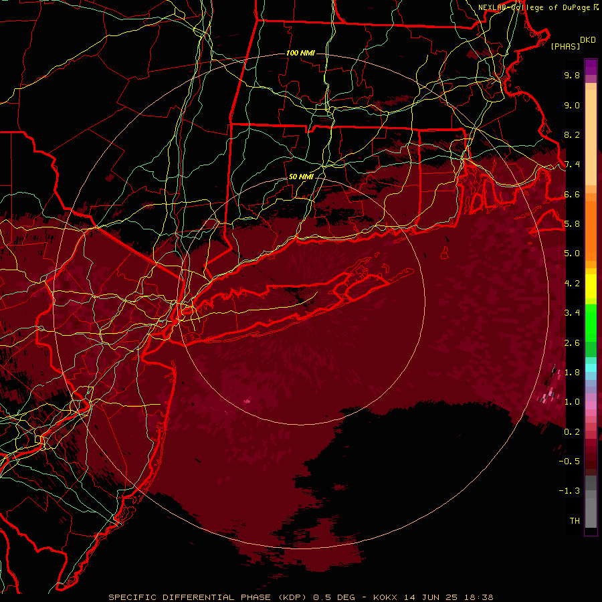The image size is (602, 602).
Task: Pick the gray band at color bar bottom
Action: coord(591,508)
